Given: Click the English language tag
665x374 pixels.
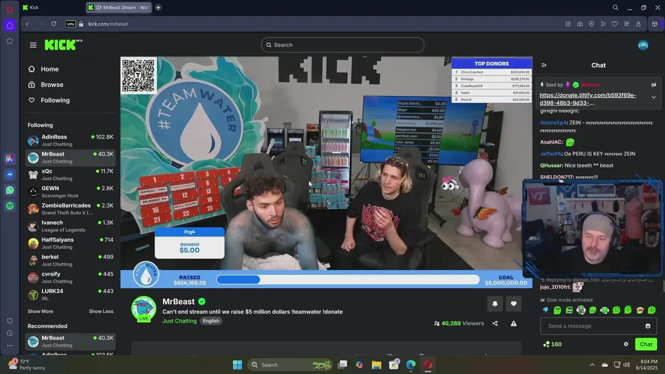Looking at the screenshot, I should (x=211, y=321).
